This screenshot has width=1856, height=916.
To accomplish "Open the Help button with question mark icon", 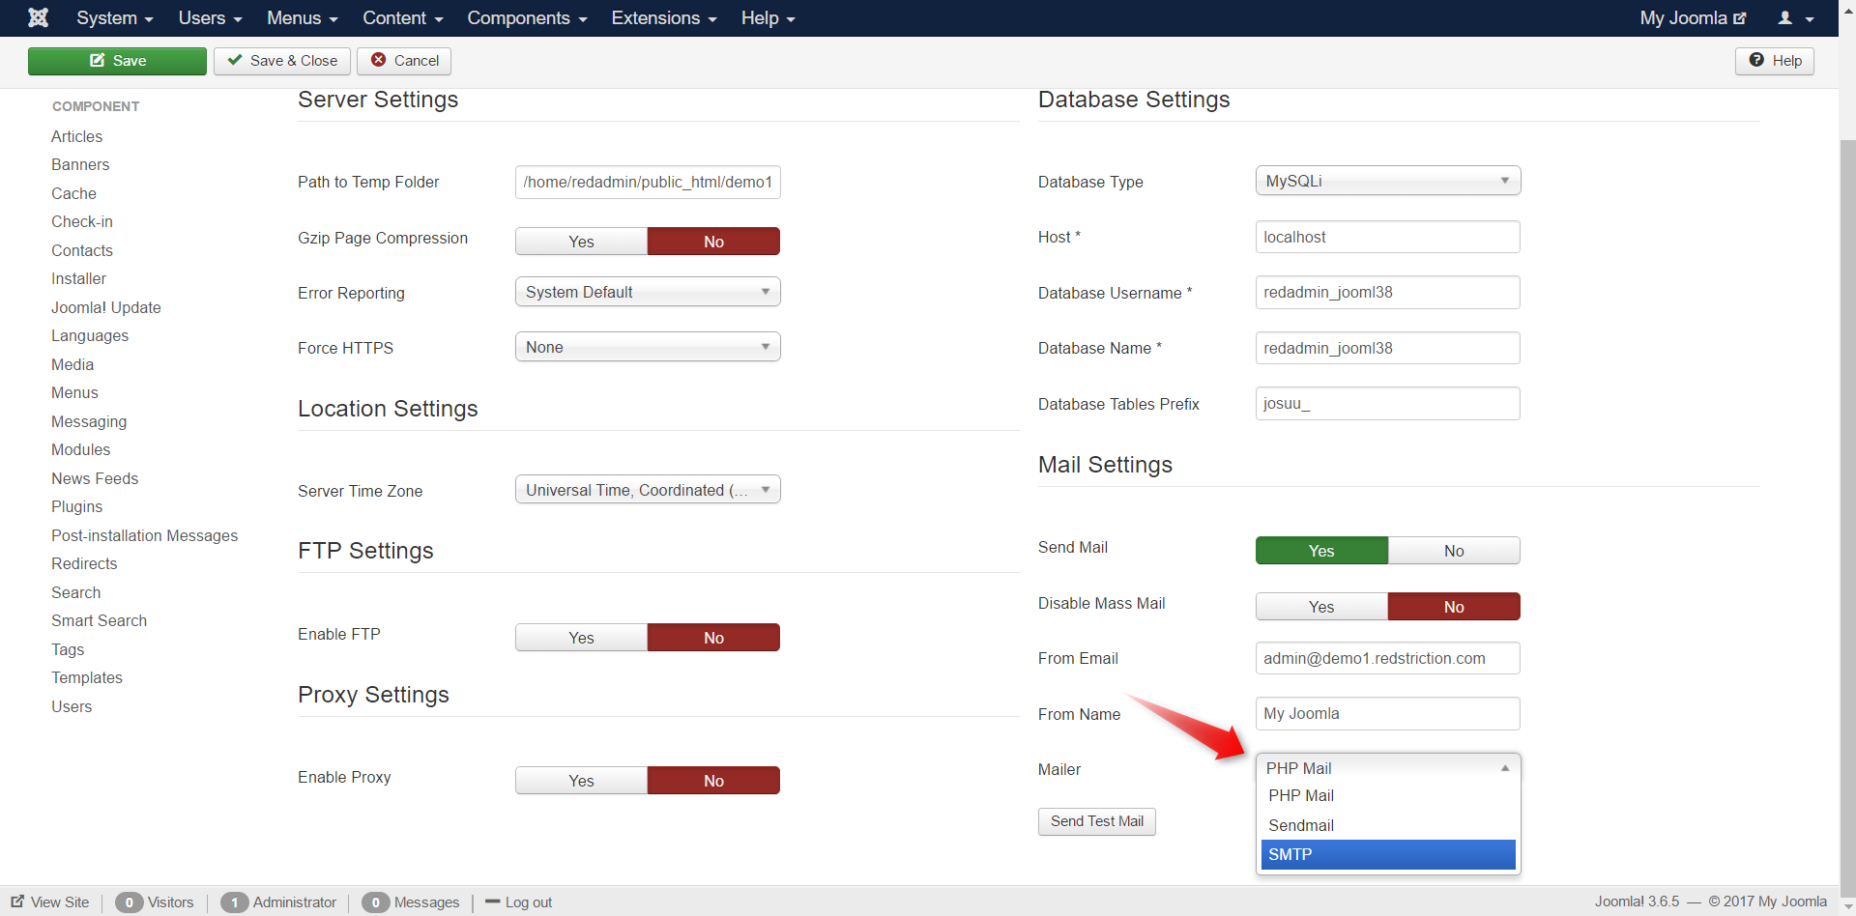I will pos(1775,61).
